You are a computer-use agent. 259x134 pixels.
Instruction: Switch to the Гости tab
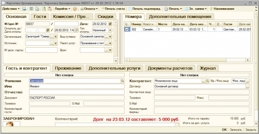coord(40,17)
